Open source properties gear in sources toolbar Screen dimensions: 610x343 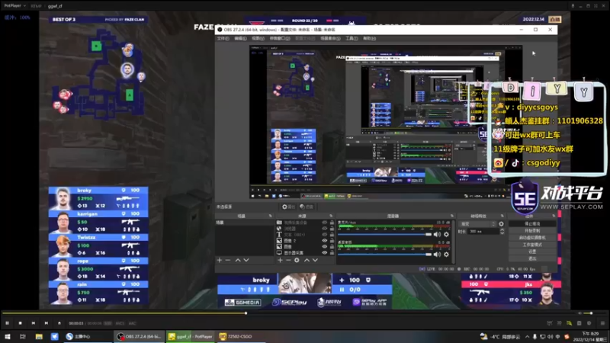tap(297, 260)
